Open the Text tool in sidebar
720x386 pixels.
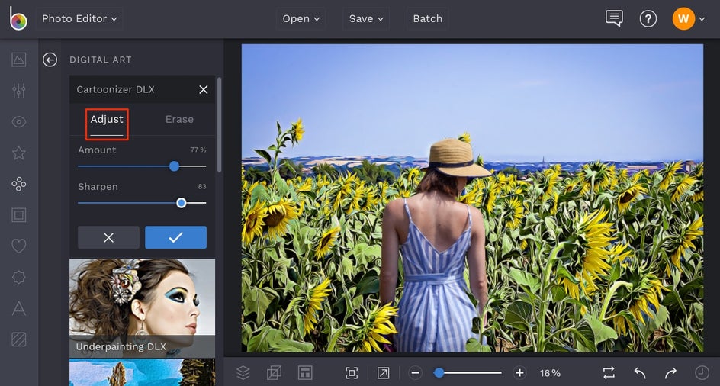[19, 308]
